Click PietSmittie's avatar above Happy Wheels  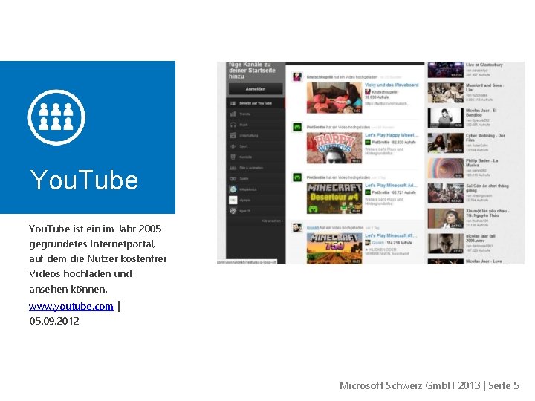tap(297, 127)
